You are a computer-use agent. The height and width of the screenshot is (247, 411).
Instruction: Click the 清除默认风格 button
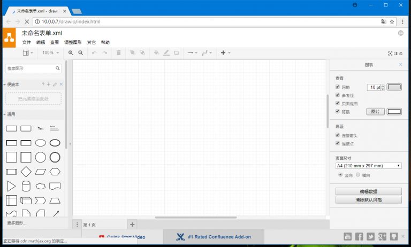tap(368, 200)
